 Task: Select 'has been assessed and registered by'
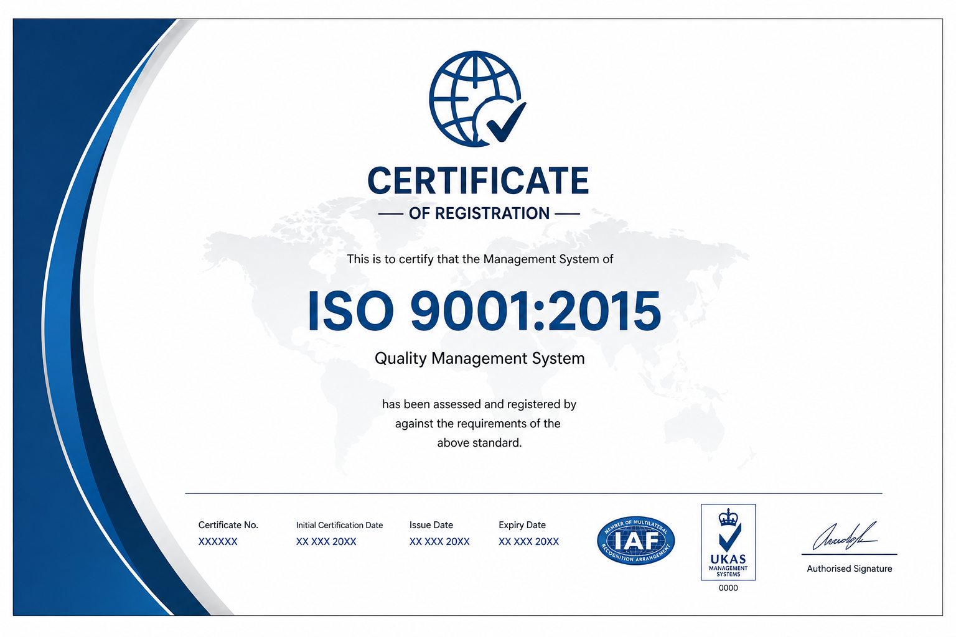(x=479, y=404)
